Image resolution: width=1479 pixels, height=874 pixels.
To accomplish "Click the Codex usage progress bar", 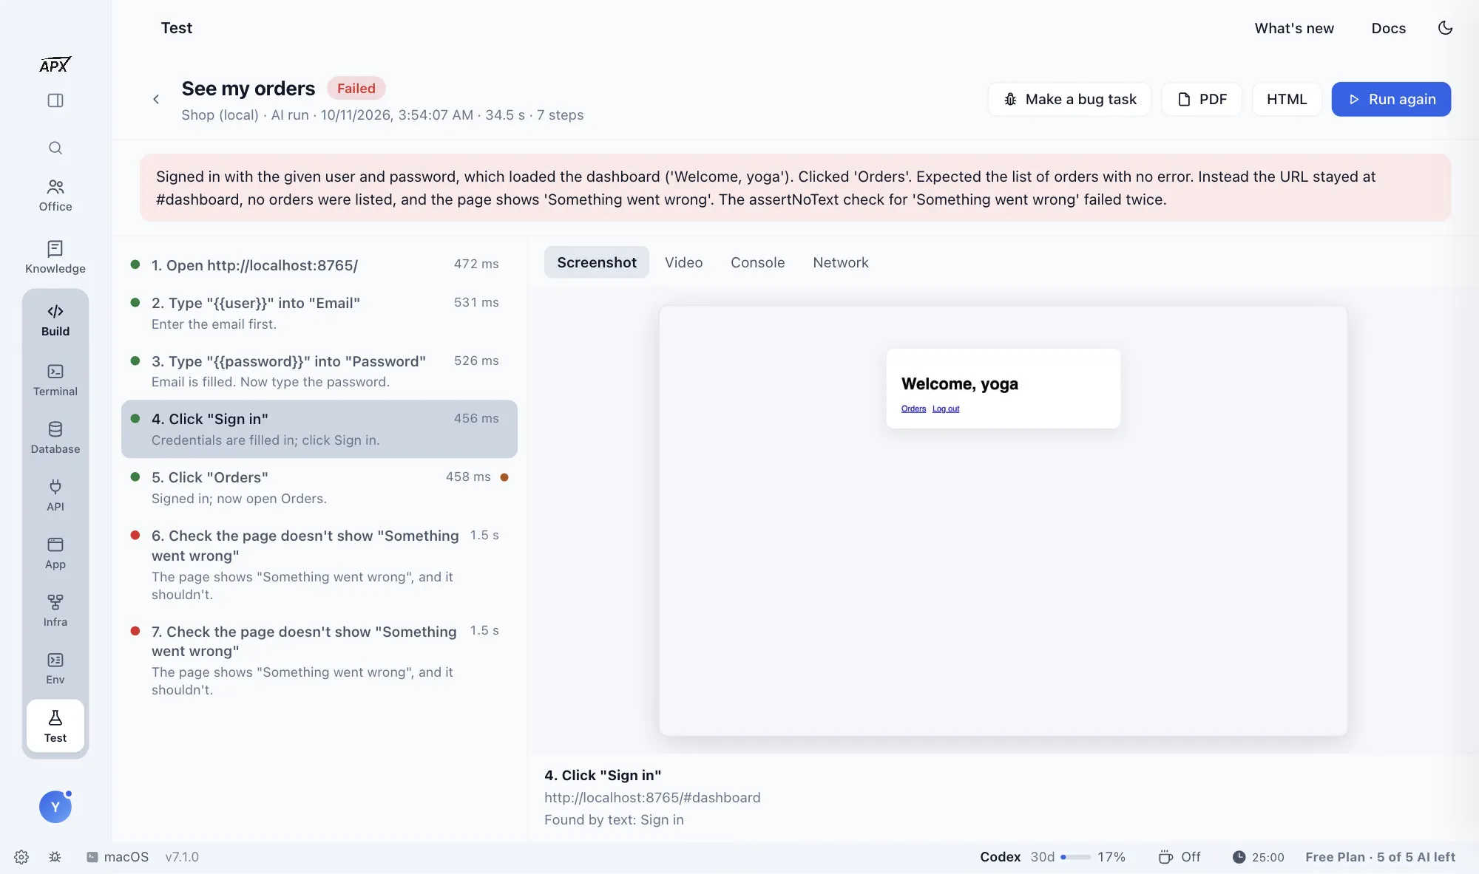I will coord(1075,857).
